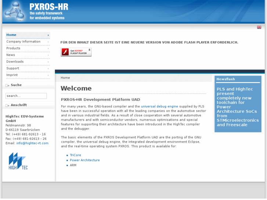Expand the Support menu arrow
The width and height of the screenshot is (267, 200).
tap(48, 68)
